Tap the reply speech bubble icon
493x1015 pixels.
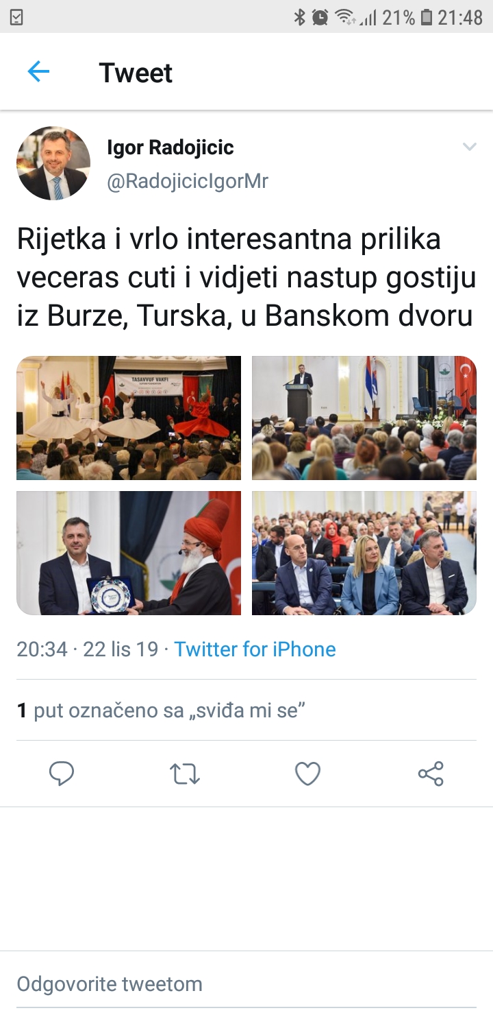(62, 774)
